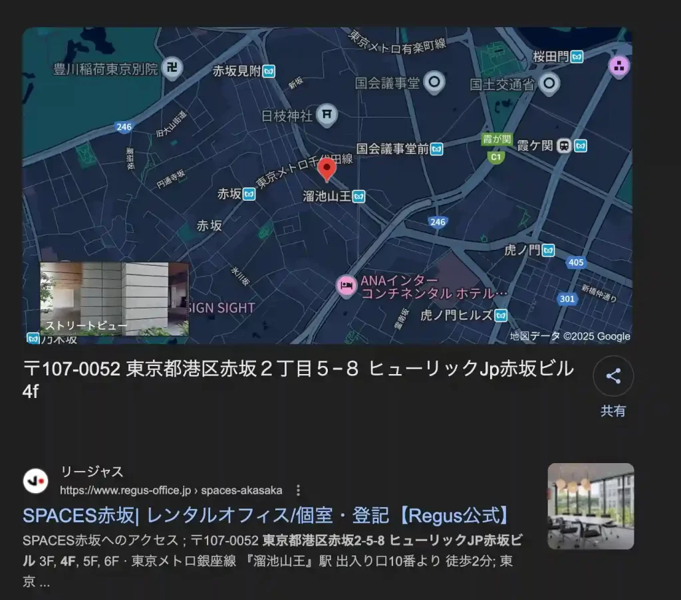The image size is (681, 600).
Task: Click the 霞ケ関 station icon
Action: 579,145
